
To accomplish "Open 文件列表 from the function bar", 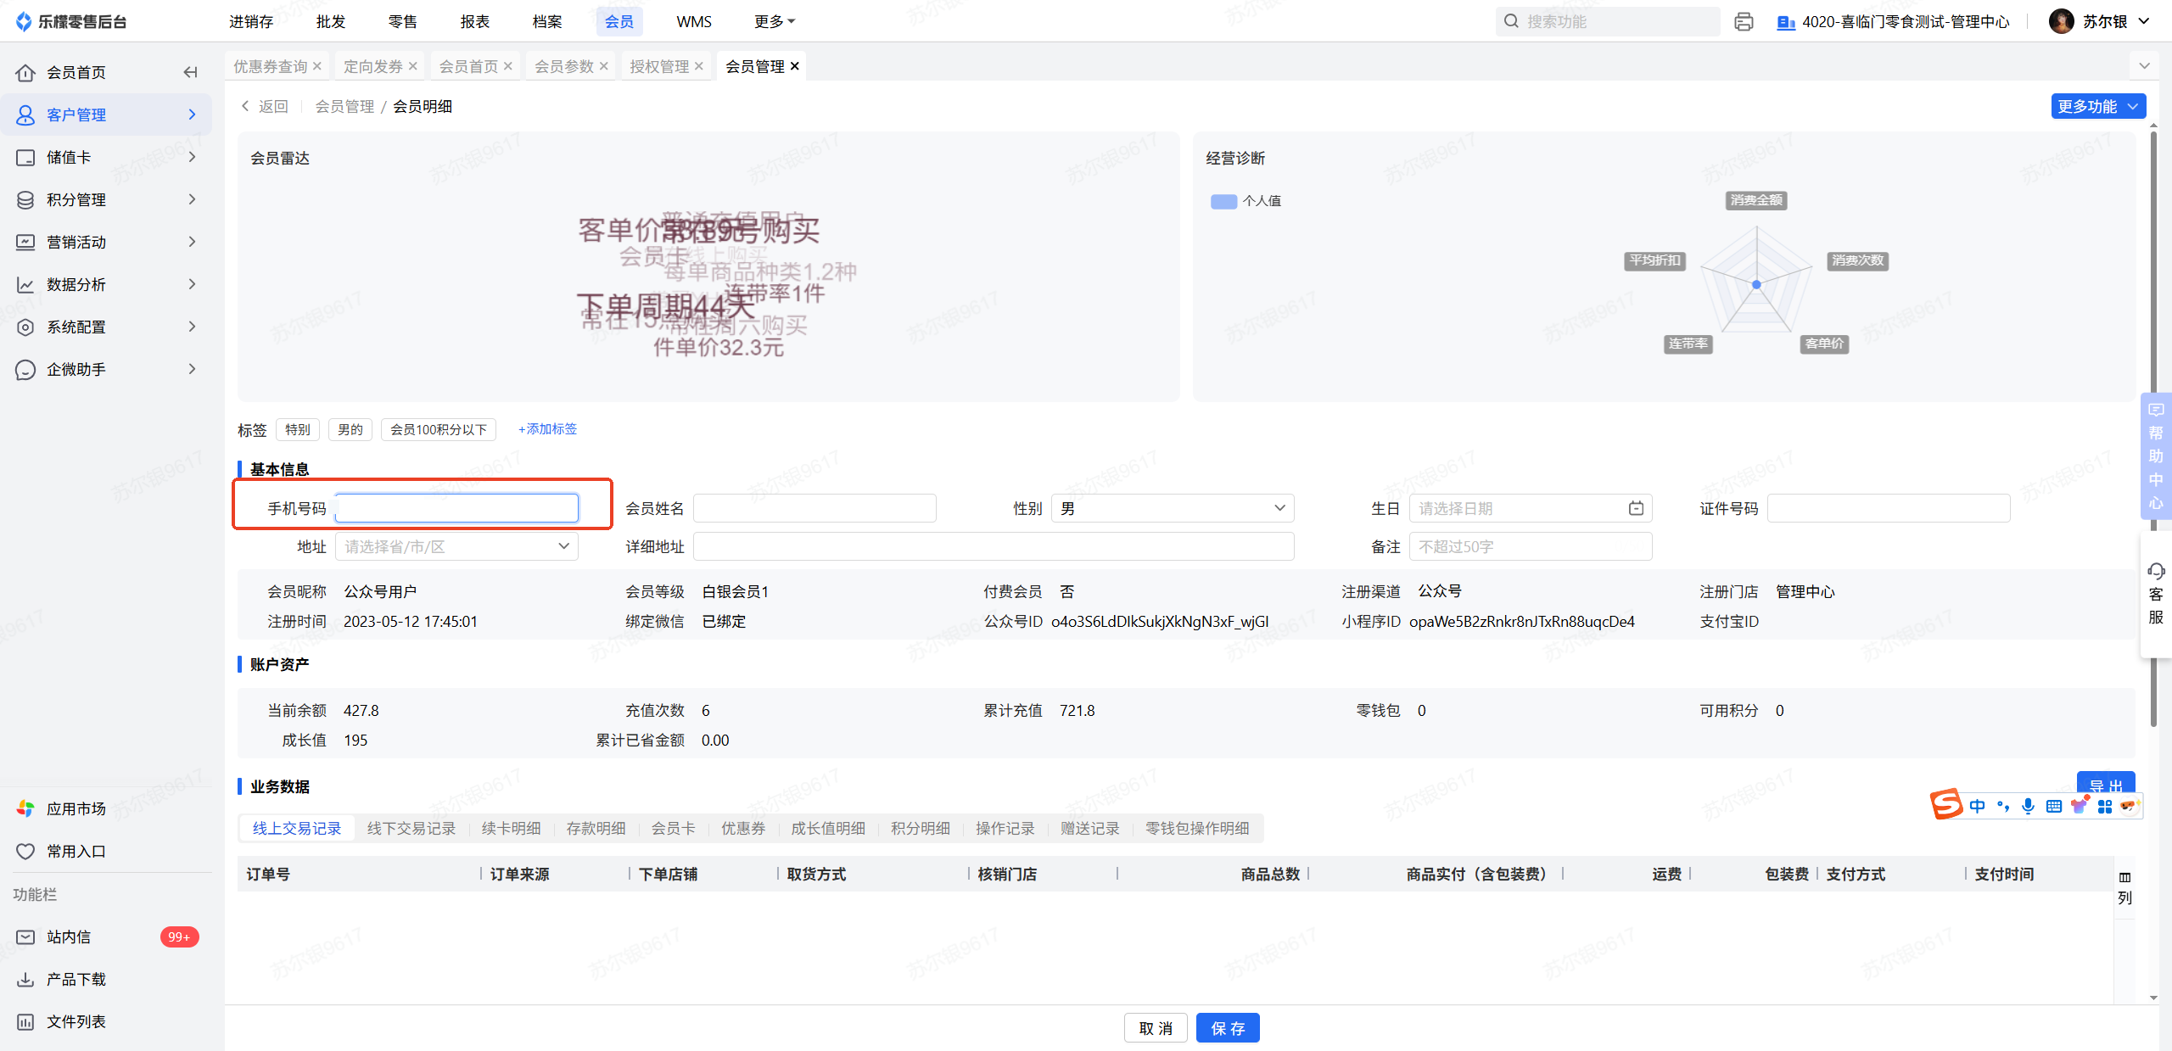I will tap(75, 1021).
